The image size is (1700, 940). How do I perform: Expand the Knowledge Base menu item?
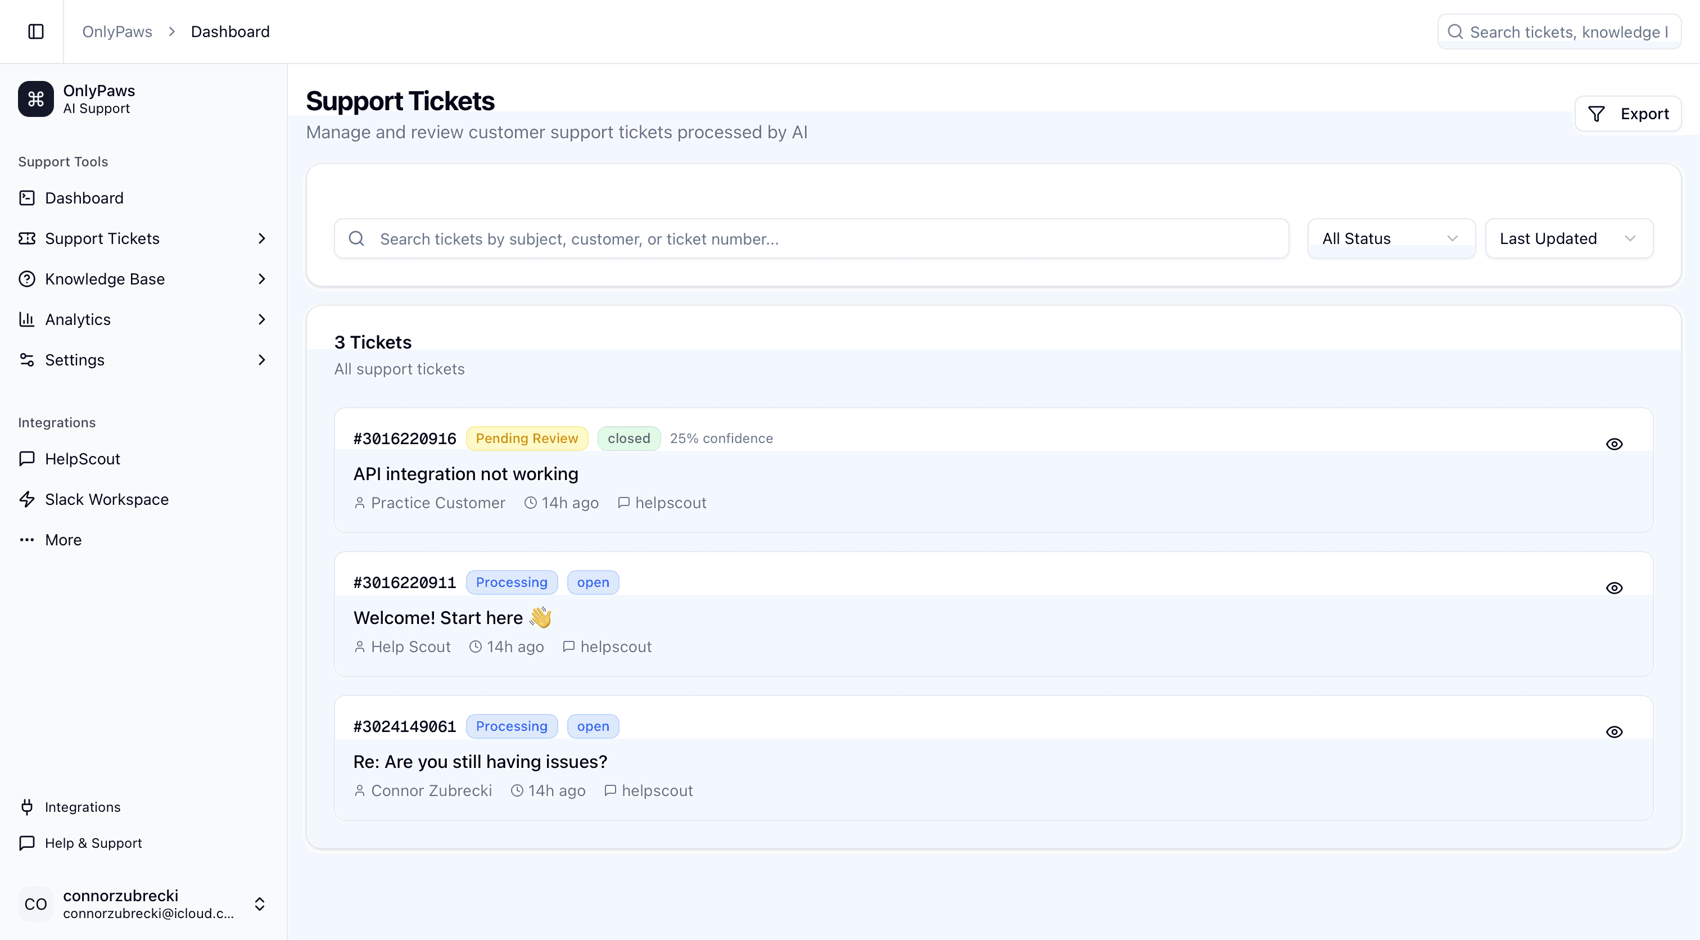(261, 278)
